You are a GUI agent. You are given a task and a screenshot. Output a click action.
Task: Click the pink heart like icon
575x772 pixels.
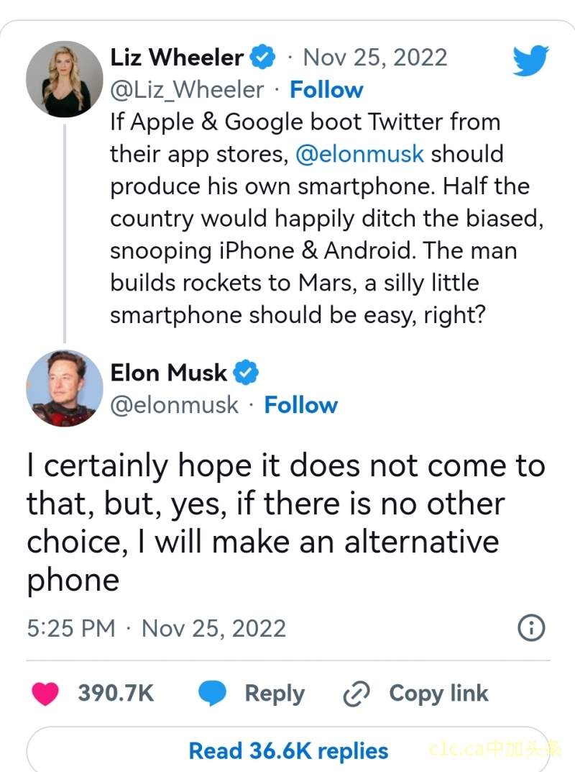point(46,694)
